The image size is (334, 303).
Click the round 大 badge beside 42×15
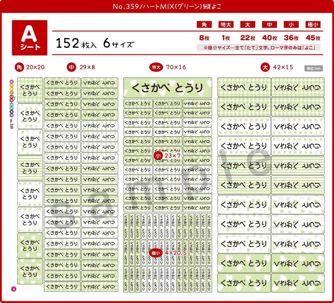point(265,67)
